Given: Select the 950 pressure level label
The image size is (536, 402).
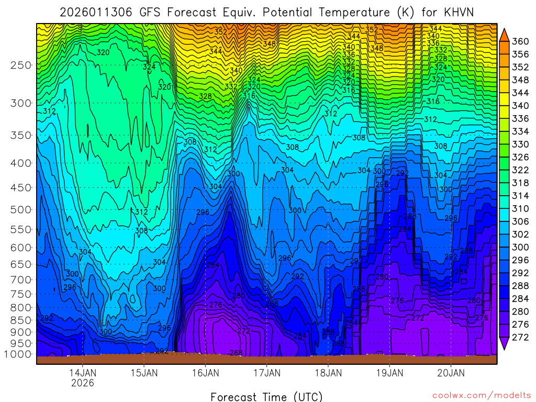Looking at the screenshot, I should (x=20, y=343).
